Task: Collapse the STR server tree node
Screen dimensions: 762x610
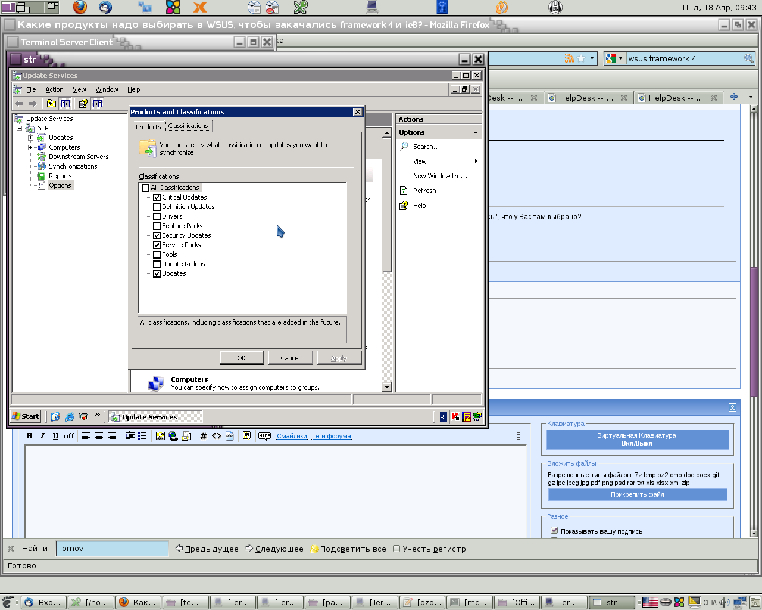Action: [x=19, y=128]
